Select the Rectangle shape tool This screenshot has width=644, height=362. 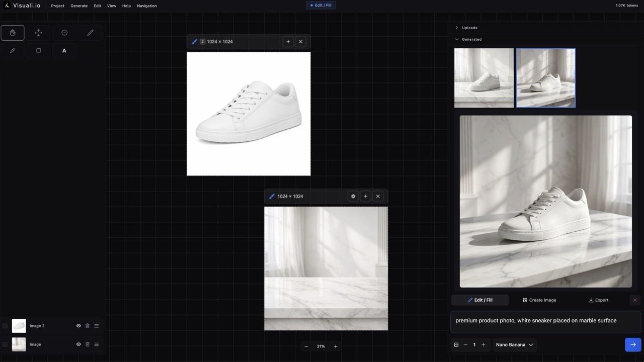pyautogui.click(x=38, y=51)
